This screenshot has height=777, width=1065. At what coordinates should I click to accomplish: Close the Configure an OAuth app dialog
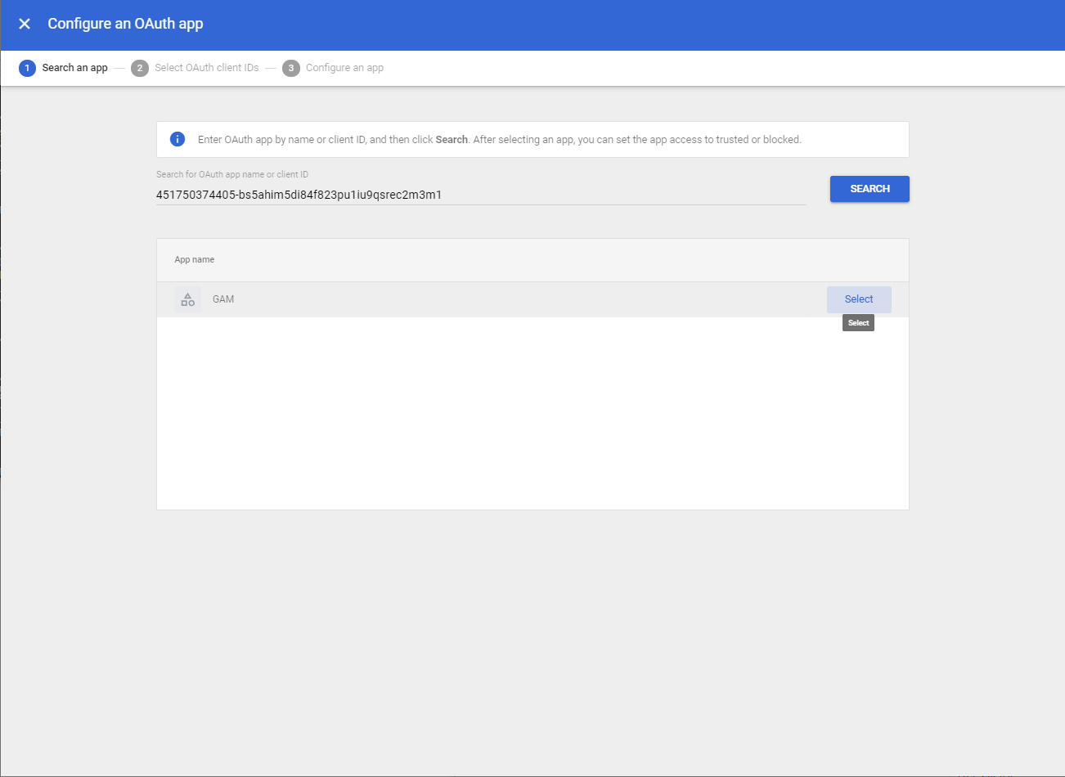(25, 24)
